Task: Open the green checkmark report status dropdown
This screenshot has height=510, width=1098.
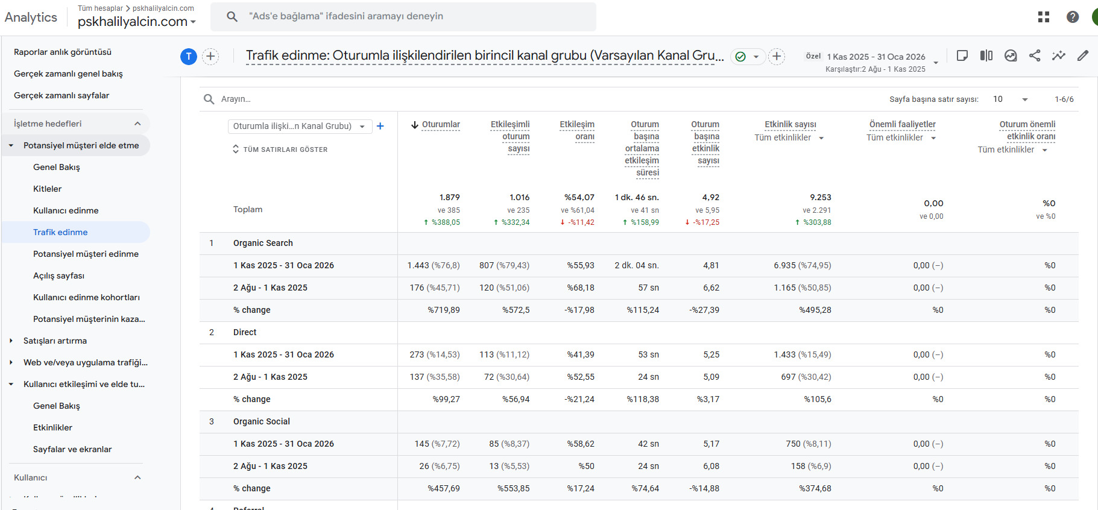Action: click(x=748, y=57)
